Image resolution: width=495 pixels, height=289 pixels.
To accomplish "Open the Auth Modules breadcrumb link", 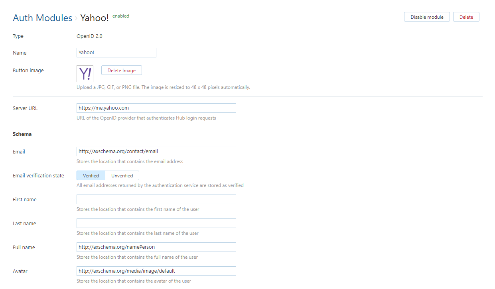I will coord(42,18).
